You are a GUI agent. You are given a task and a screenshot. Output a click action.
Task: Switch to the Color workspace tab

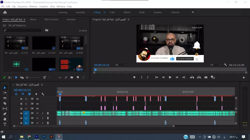coord(112,12)
